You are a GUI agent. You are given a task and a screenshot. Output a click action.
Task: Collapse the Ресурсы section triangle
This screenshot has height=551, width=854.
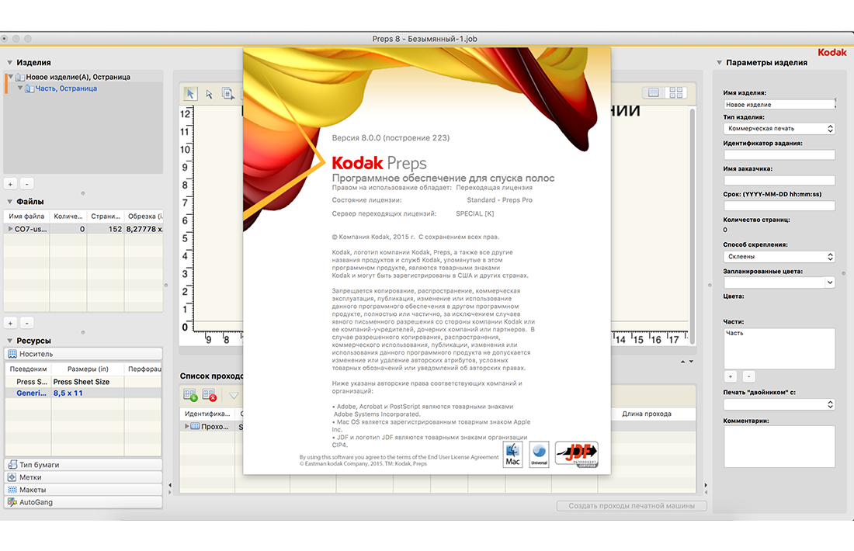point(9,339)
